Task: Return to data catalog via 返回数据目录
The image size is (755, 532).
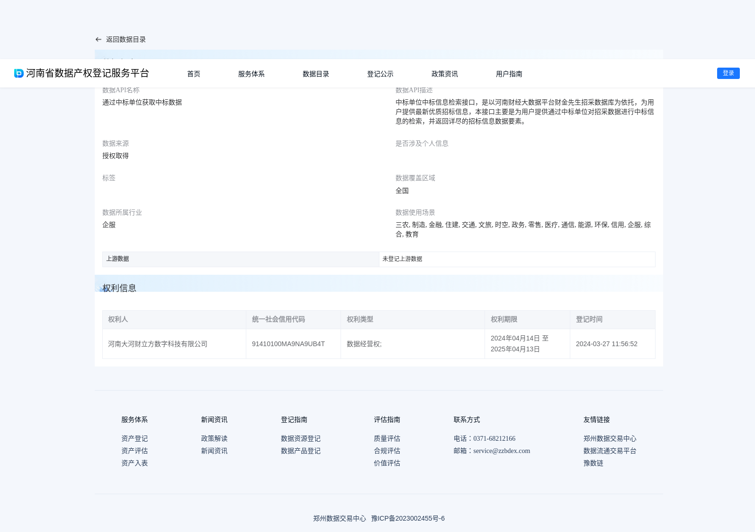Action: pyautogui.click(x=126, y=40)
